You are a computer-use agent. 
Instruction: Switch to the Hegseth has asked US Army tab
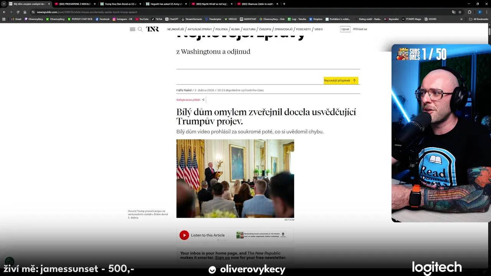click(166, 4)
